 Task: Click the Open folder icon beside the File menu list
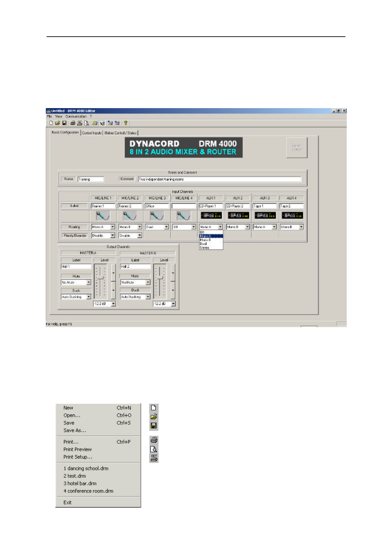(154, 416)
